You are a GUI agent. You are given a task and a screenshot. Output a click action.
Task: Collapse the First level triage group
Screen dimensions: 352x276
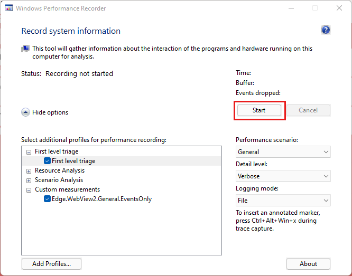click(29, 152)
